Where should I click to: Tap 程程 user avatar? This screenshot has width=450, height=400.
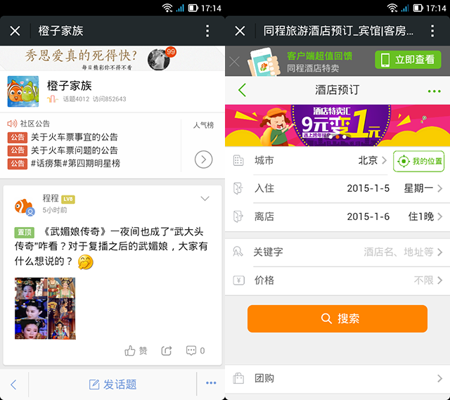(25, 207)
